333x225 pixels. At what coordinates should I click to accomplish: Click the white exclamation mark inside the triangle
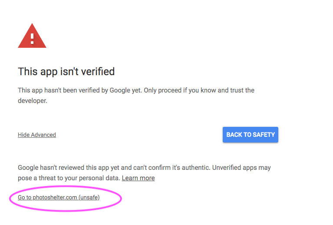click(x=32, y=39)
